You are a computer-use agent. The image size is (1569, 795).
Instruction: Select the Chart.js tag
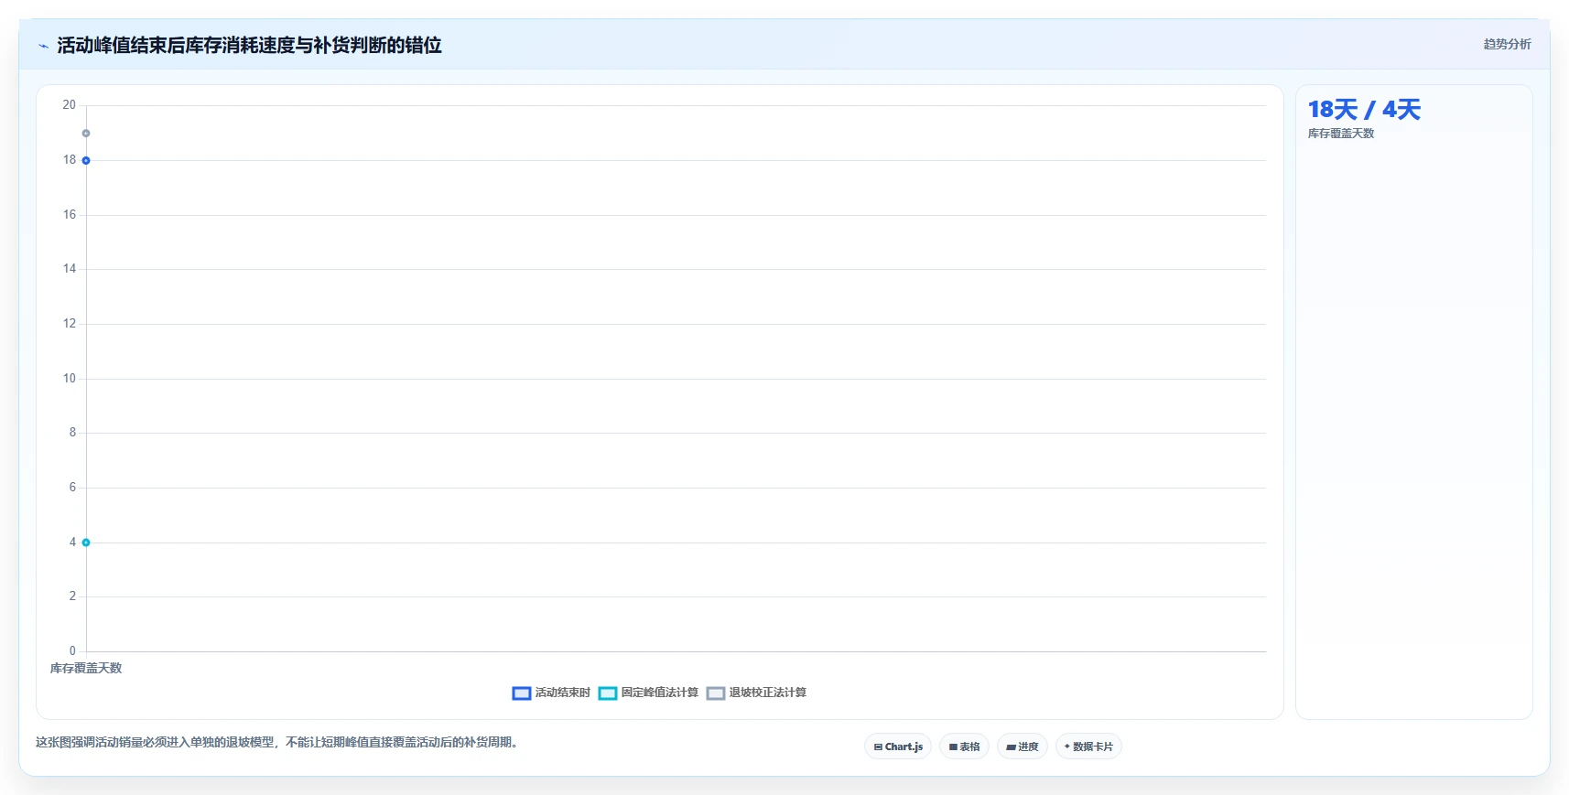[898, 747]
